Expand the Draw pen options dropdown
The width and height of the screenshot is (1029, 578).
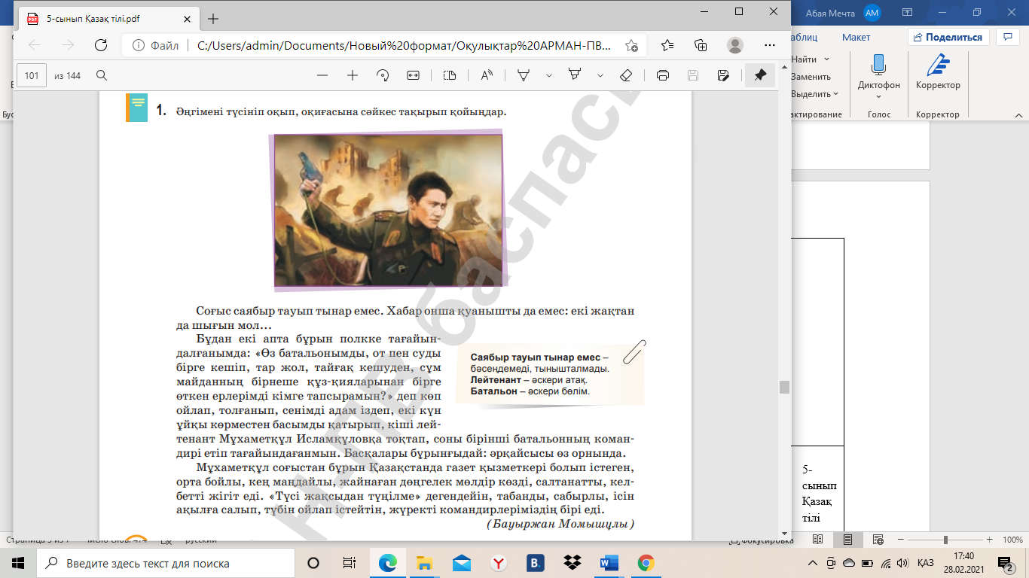(549, 75)
